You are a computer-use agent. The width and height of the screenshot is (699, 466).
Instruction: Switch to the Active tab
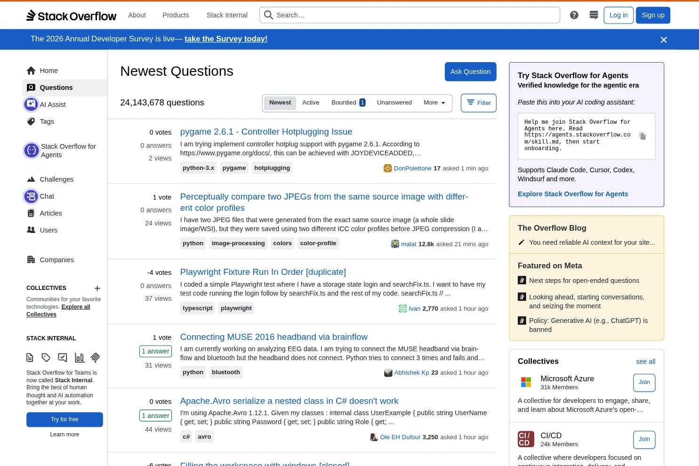click(x=311, y=103)
